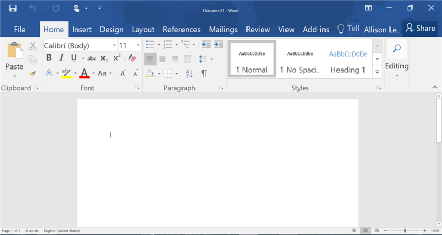Apply shading with paint bucket icon
442x235 pixels.
[x=150, y=74]
